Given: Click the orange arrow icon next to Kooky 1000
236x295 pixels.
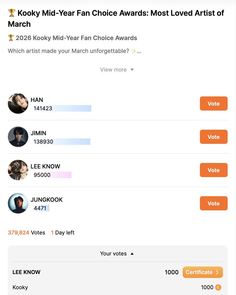Looking at the screenshot, I should (218, 287).
